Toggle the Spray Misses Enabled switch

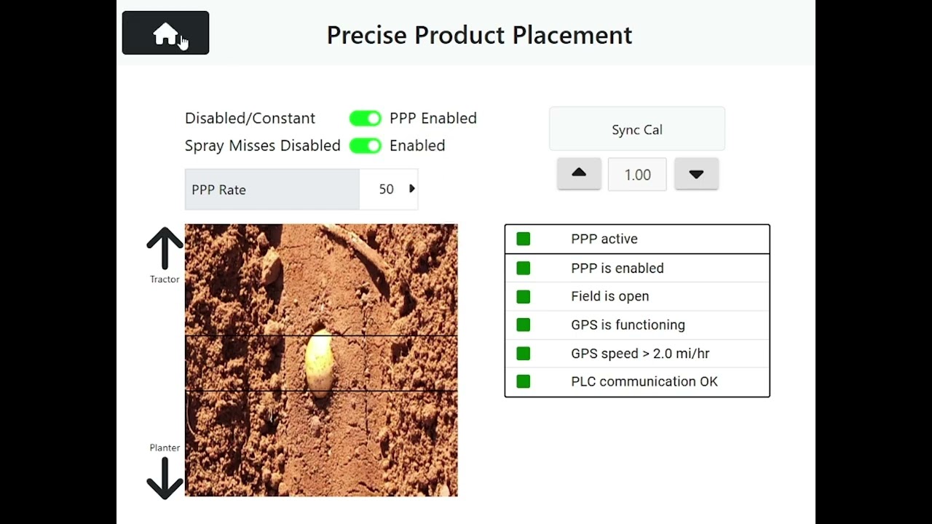(365, 146)
